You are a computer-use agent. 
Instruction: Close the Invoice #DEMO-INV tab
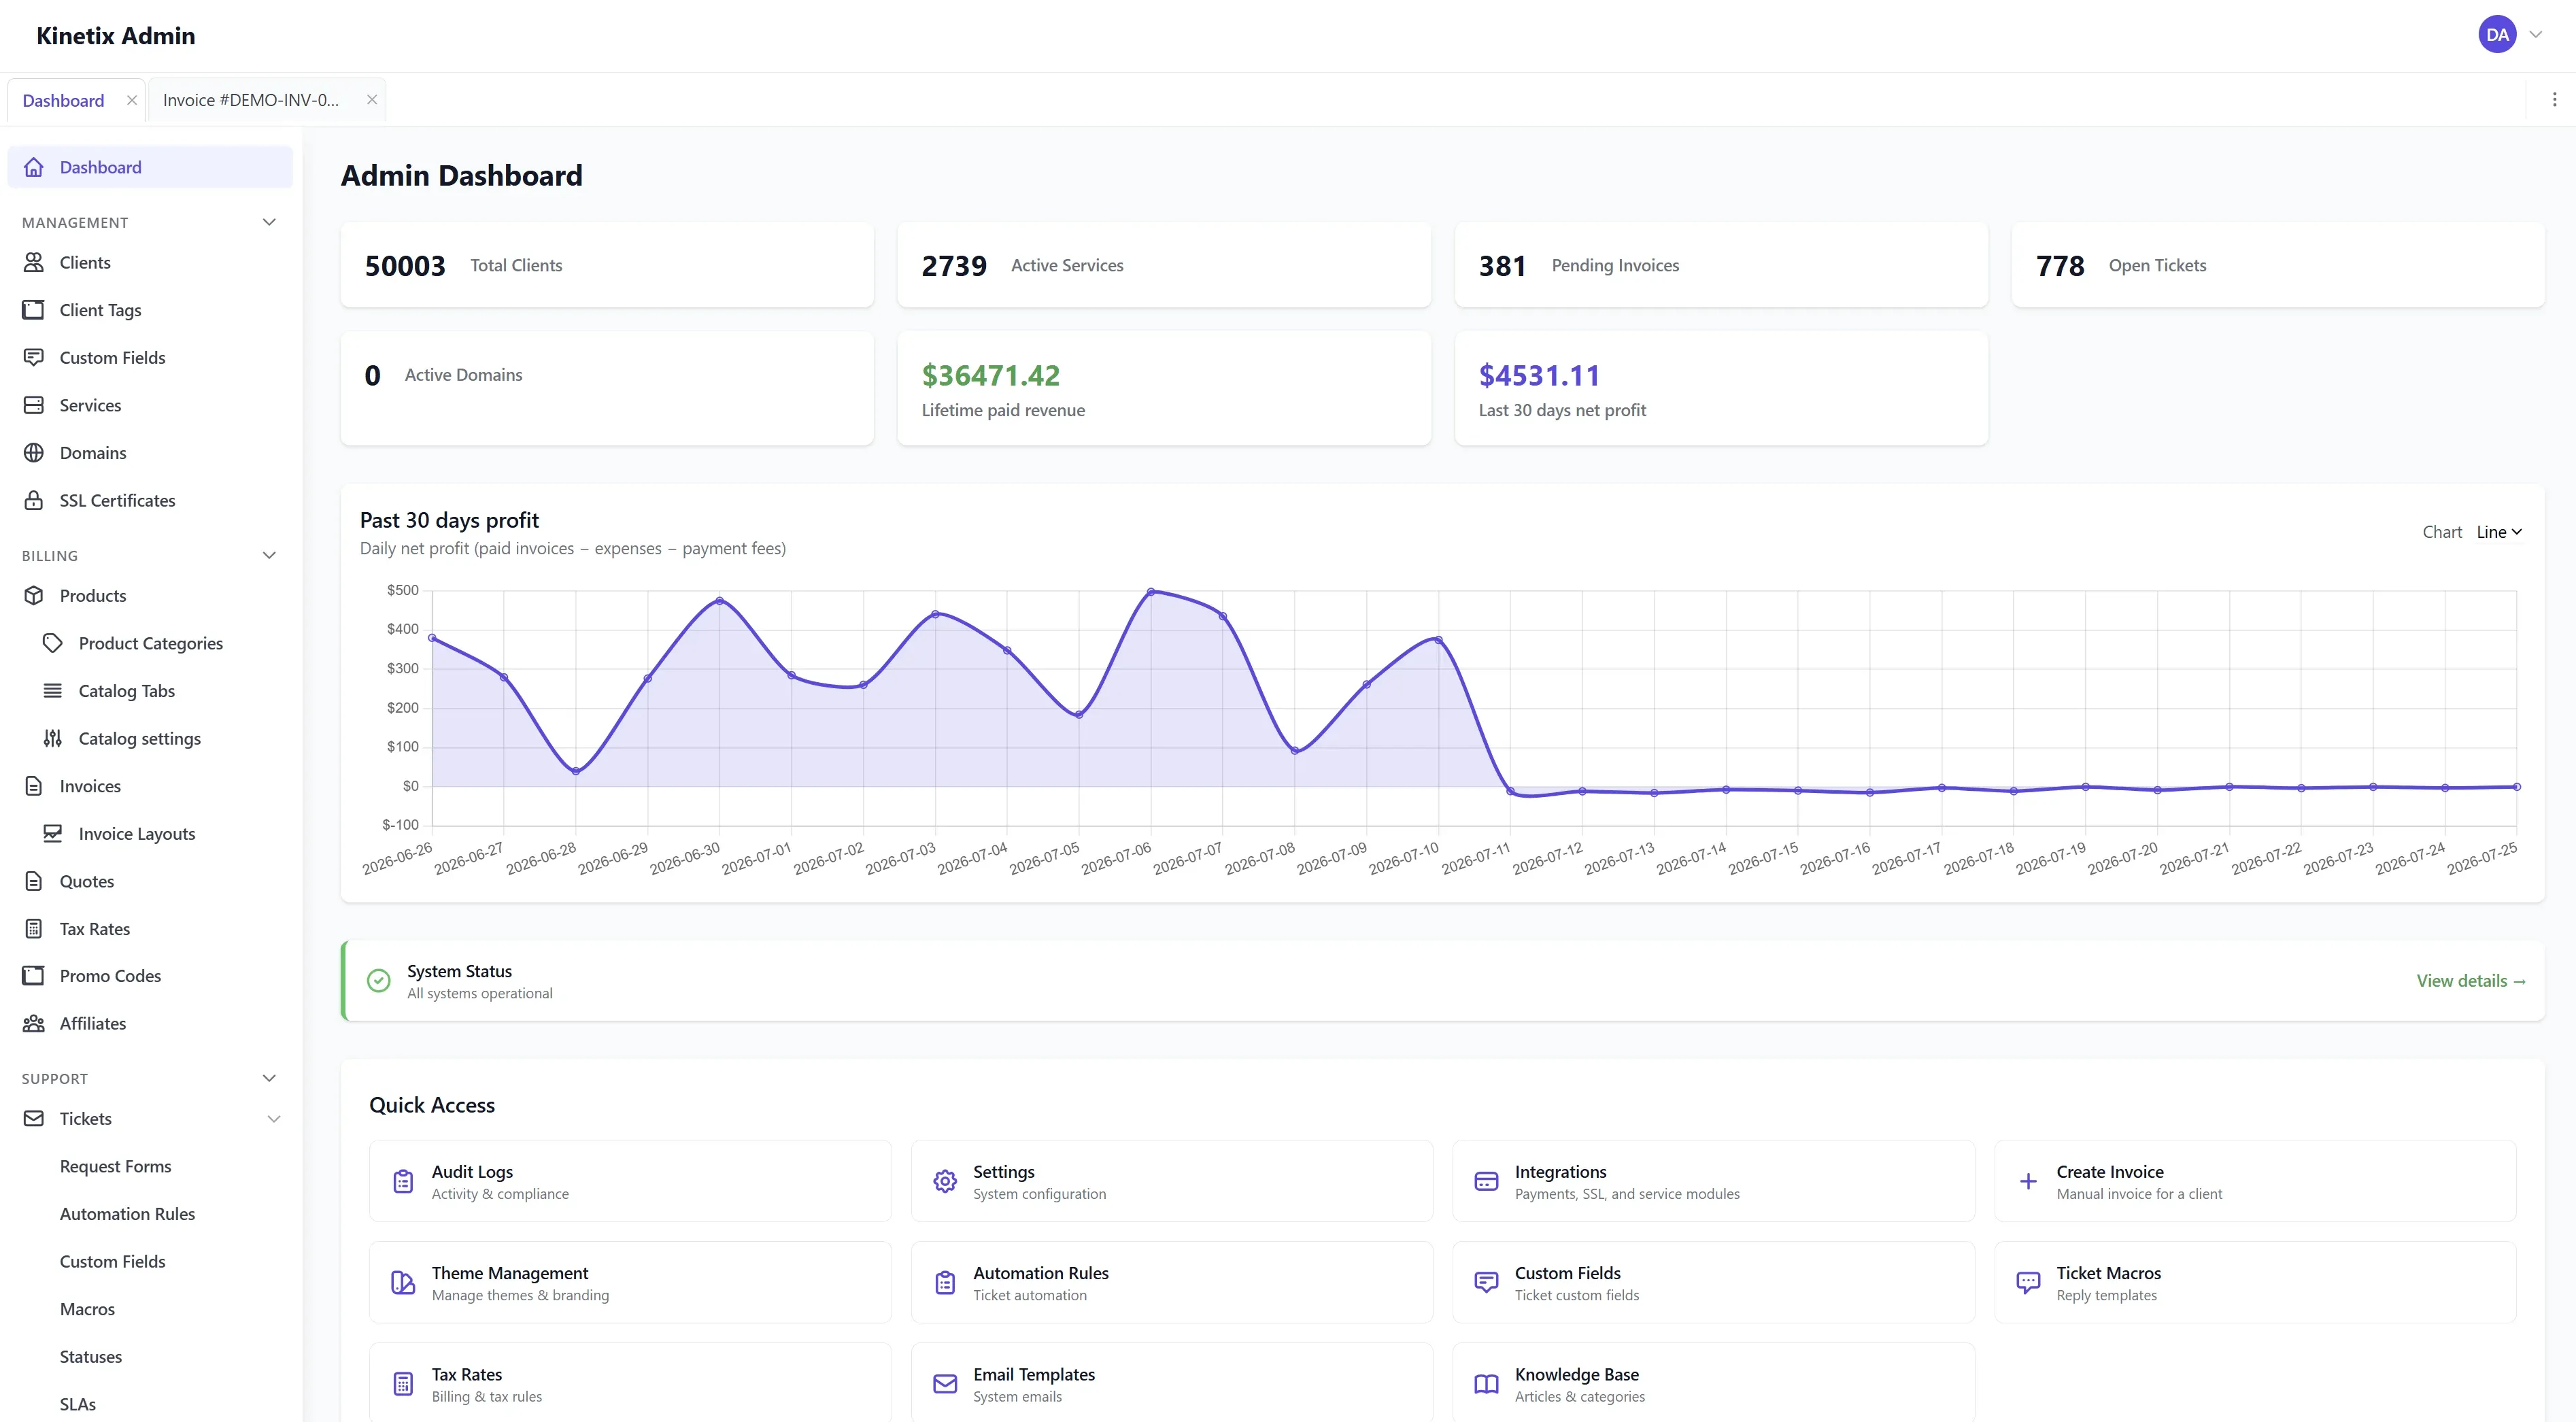click(372, 100)
